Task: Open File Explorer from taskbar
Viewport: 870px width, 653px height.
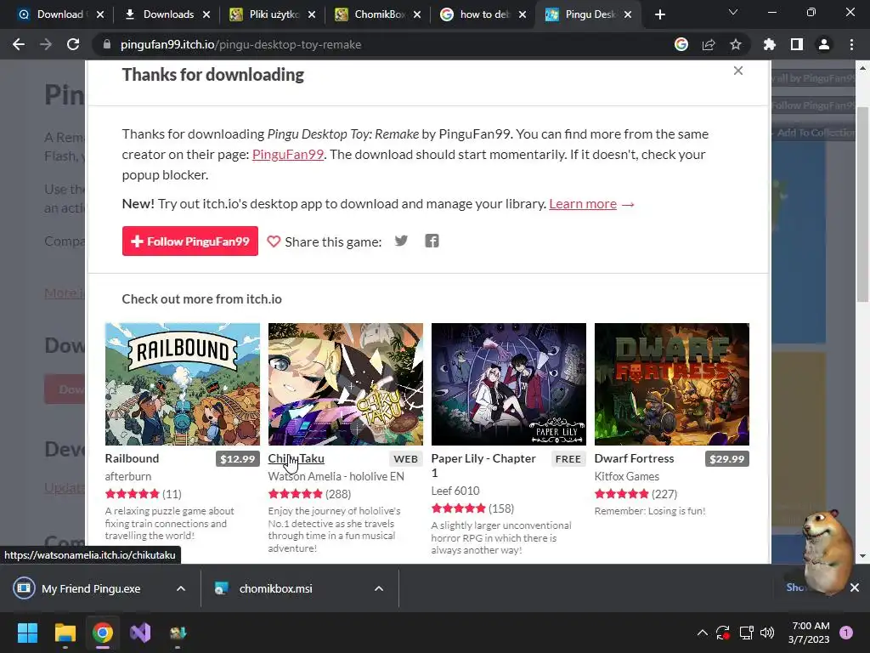Action: (65, 633)
